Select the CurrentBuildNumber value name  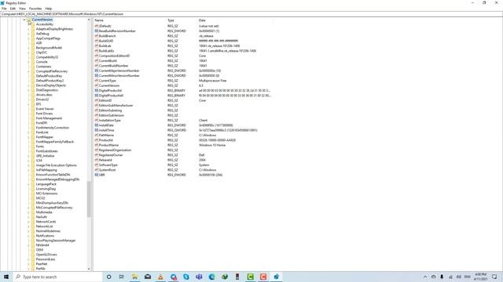tap(113, 66)
